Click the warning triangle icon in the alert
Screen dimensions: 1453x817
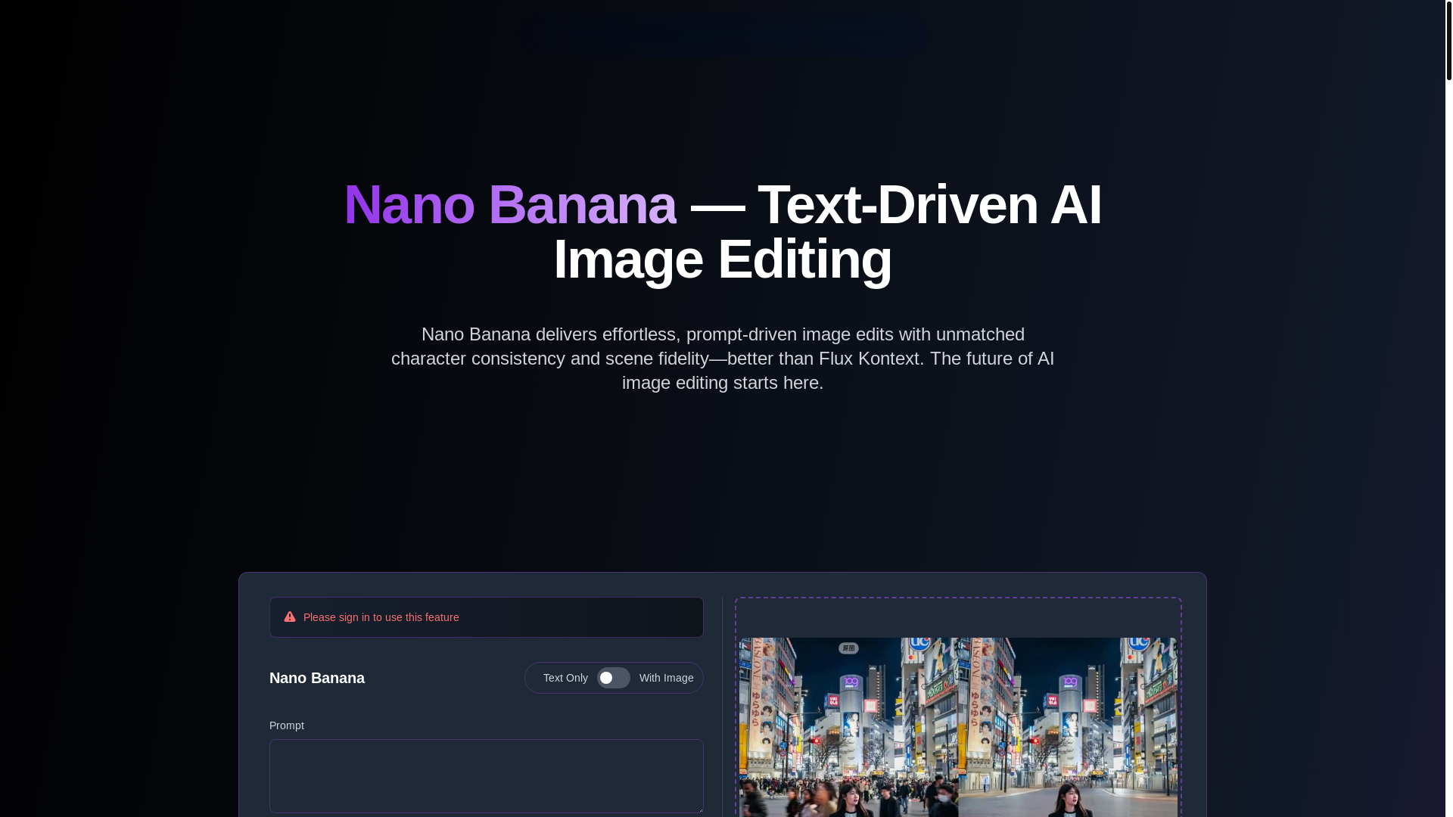point(290,617)
